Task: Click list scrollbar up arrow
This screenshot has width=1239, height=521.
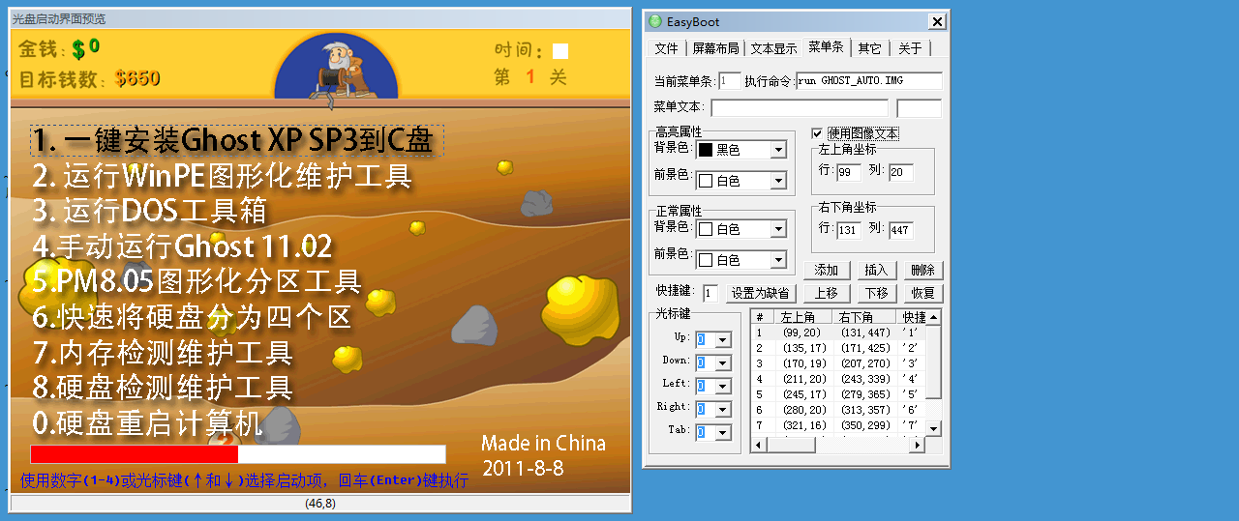Action: pos(934,318)
